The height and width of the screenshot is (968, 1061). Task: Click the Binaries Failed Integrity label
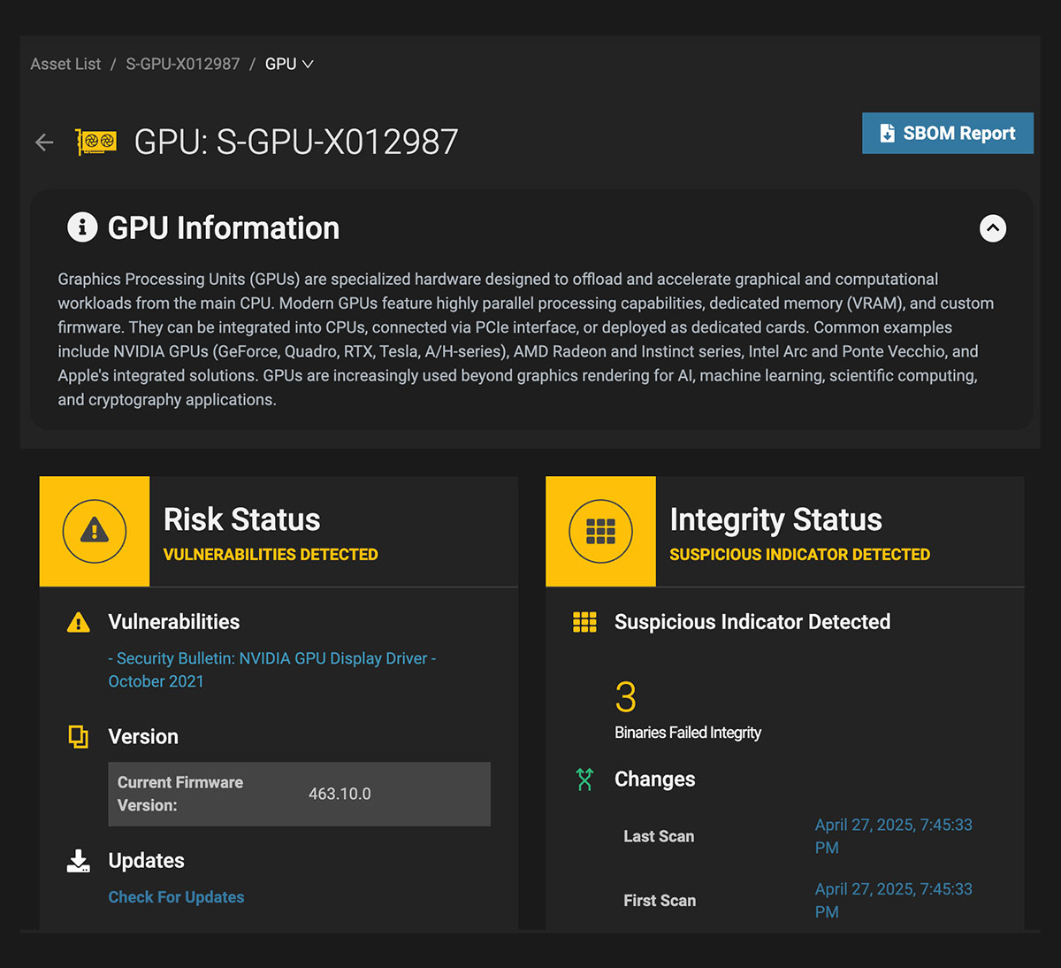tap(688, 733)
